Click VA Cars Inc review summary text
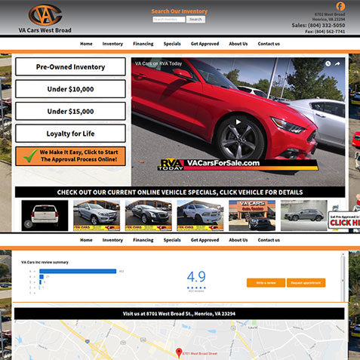 [45, 262]
